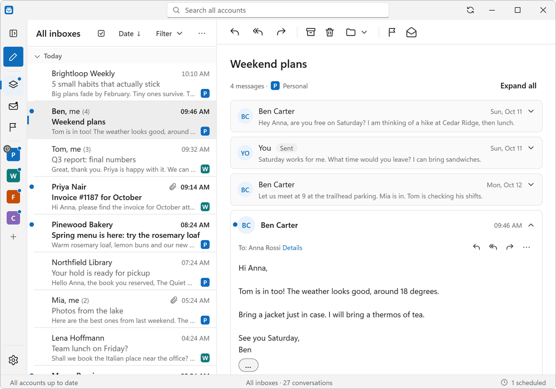The image size is (556, 389).
Task: Change sort order via Date button
Action: [130, 33]
